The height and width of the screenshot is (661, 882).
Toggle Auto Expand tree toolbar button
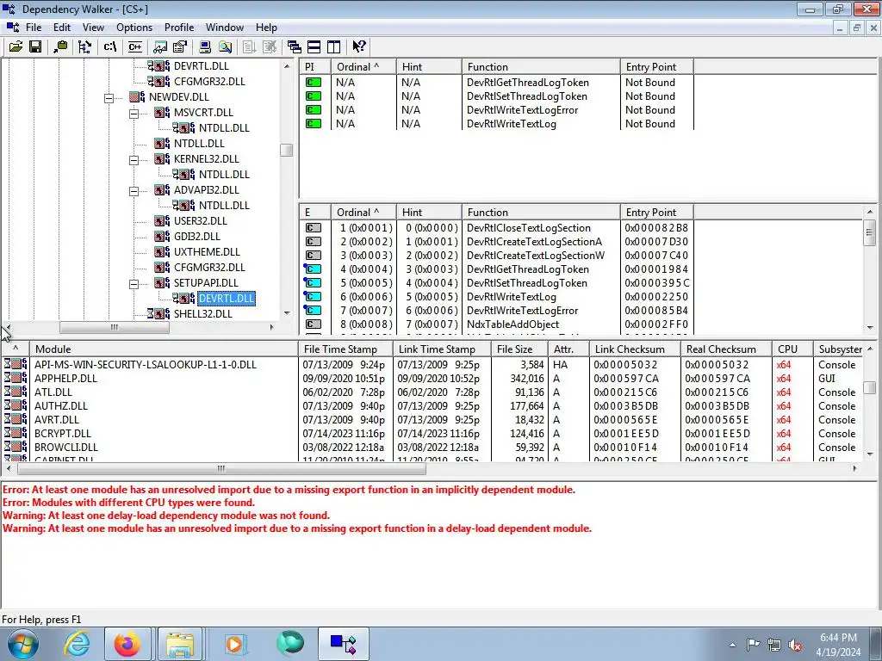point(85,46)
